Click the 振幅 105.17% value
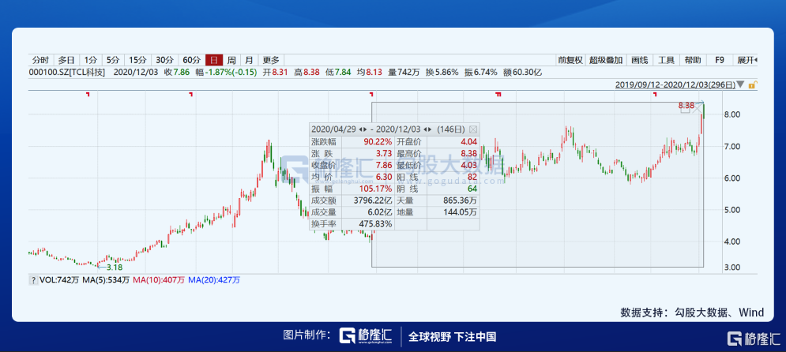The image size is (786, 352). tap(377, 189)
